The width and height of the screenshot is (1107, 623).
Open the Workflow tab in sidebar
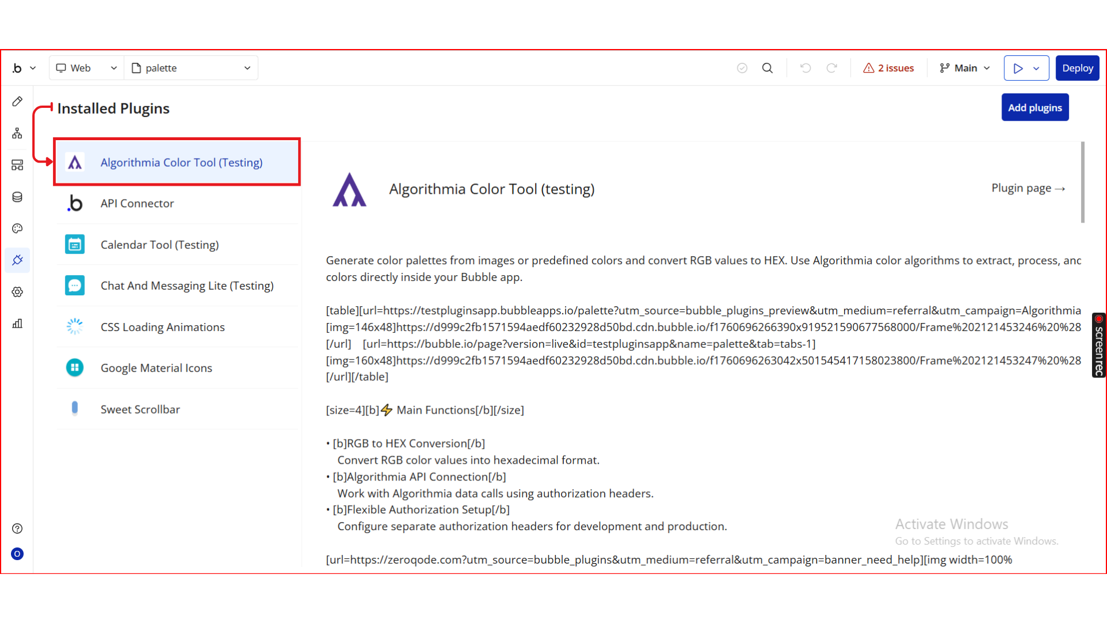pyautogui.click(x=17, y=133)
